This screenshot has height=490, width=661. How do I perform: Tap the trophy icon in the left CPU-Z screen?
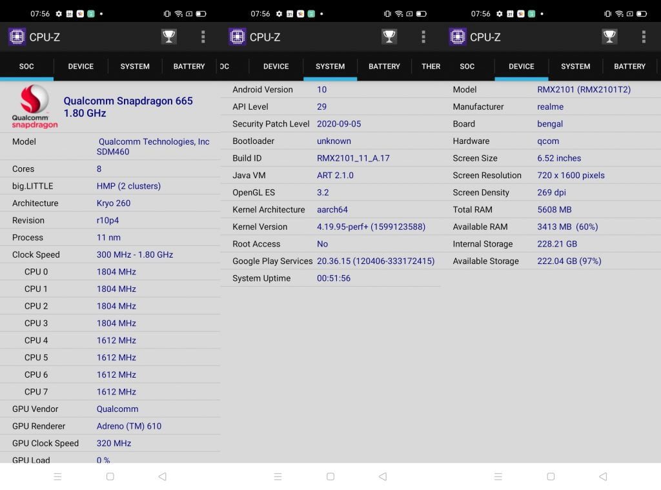tap(168, 37)
